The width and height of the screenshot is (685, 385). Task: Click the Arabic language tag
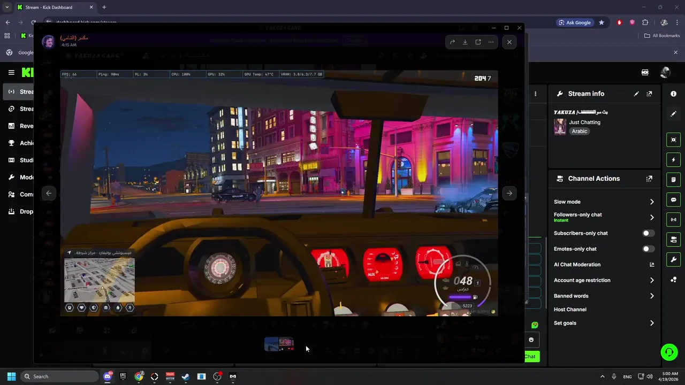tap(580, 131)
